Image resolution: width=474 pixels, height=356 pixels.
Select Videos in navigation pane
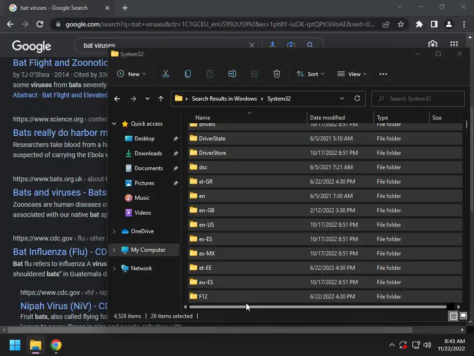point(143,212)
